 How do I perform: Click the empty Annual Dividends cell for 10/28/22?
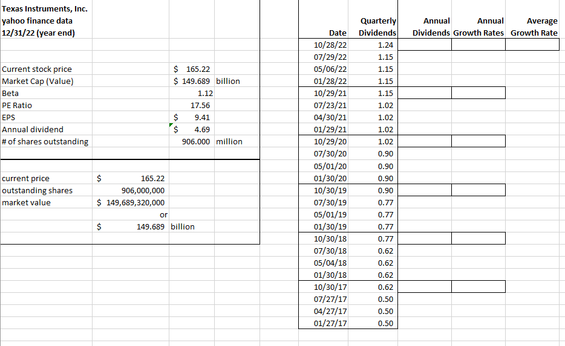pos(425,45)
